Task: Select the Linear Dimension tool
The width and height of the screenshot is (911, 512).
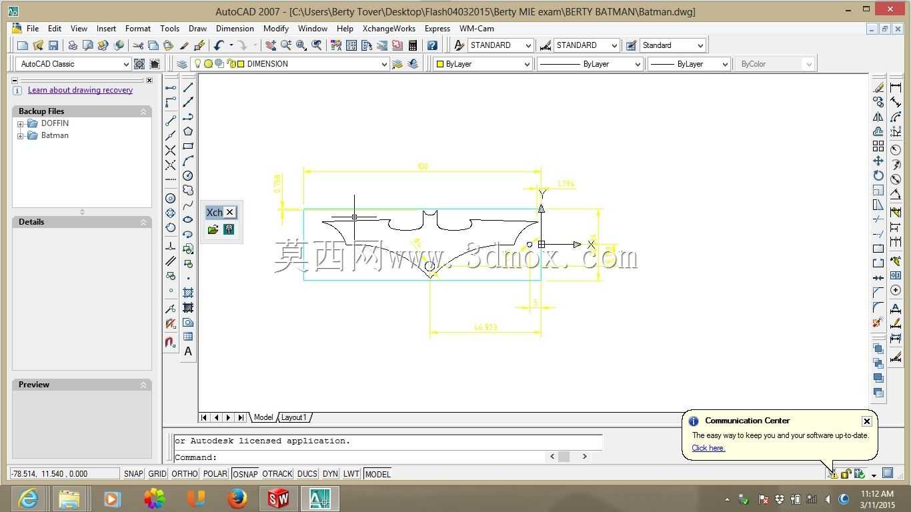Action: [x=896, y=87]
